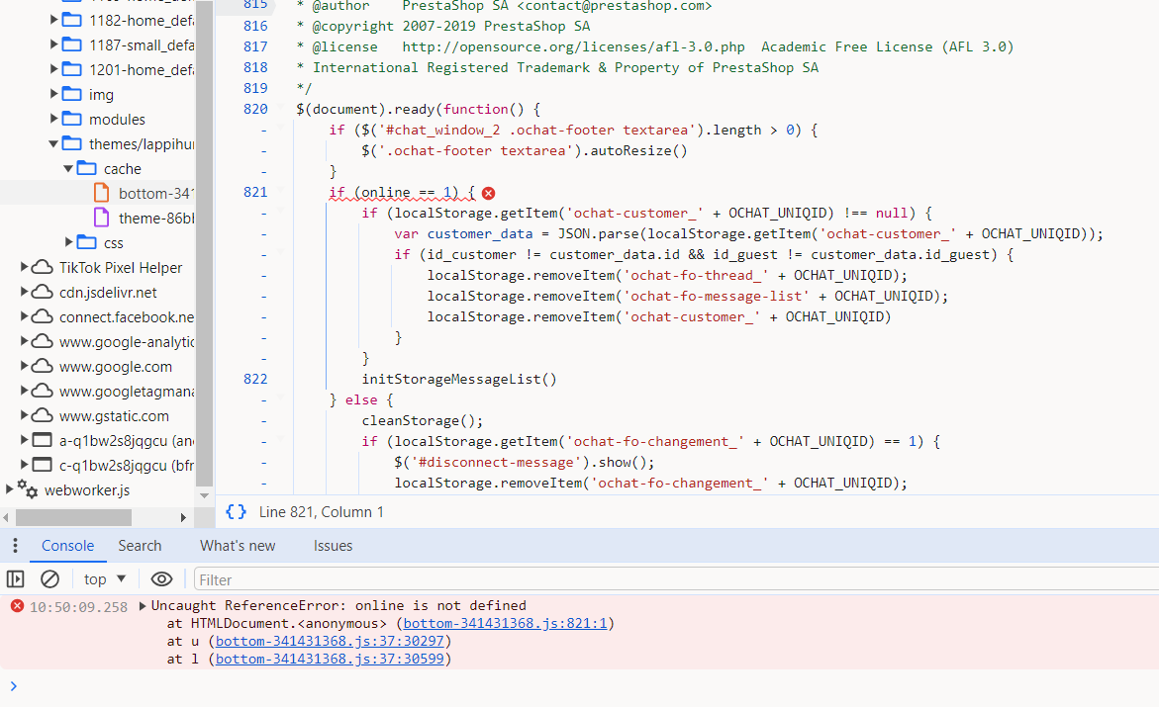Screen dimensions: 1159x707
Task: Collapse the cache folder arrow
Action: pos(68,168)
